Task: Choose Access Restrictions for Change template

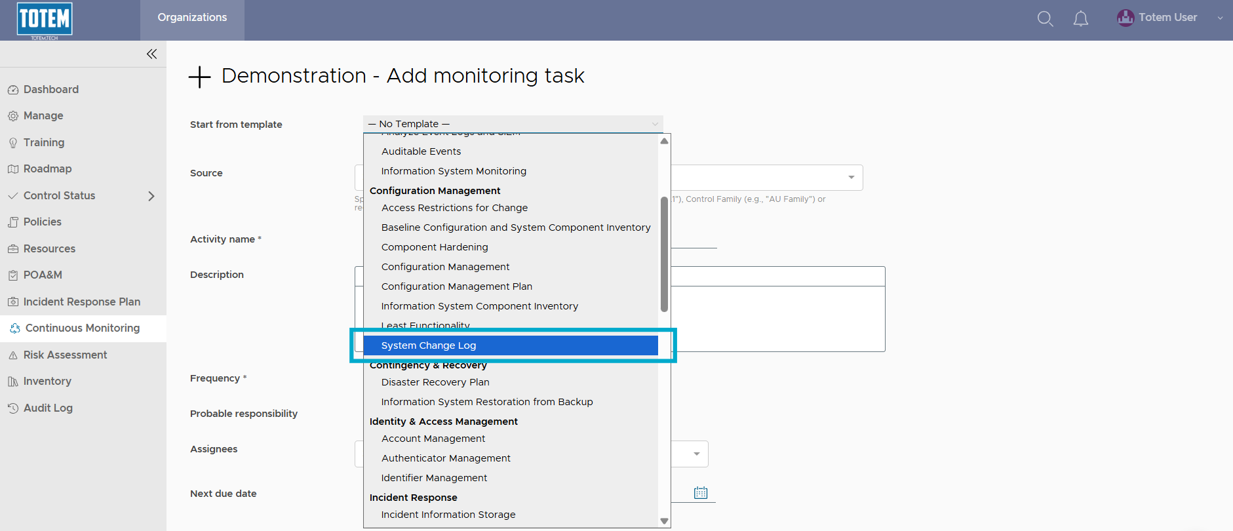Action: point(511,208)
